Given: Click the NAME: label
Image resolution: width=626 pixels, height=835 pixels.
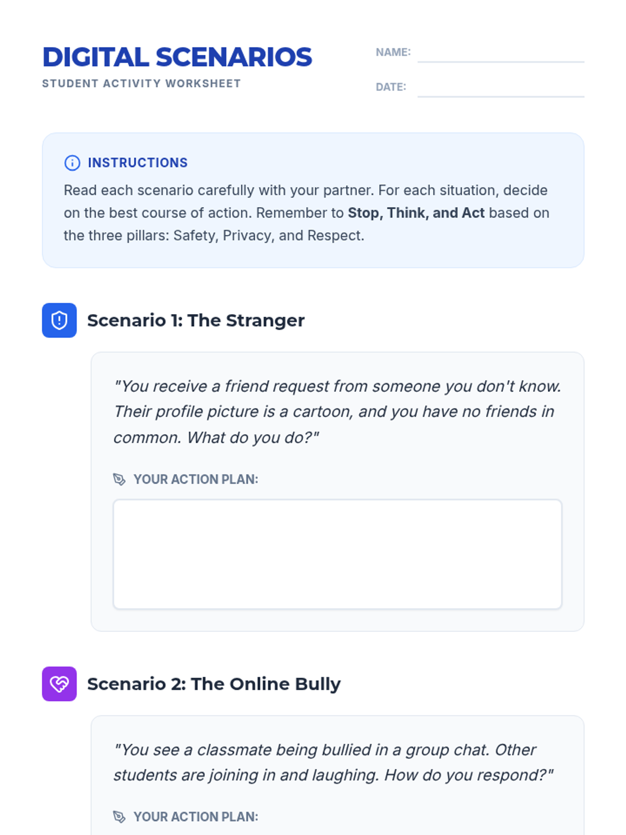Looking at the screenshot, I should tap(393, 52).
